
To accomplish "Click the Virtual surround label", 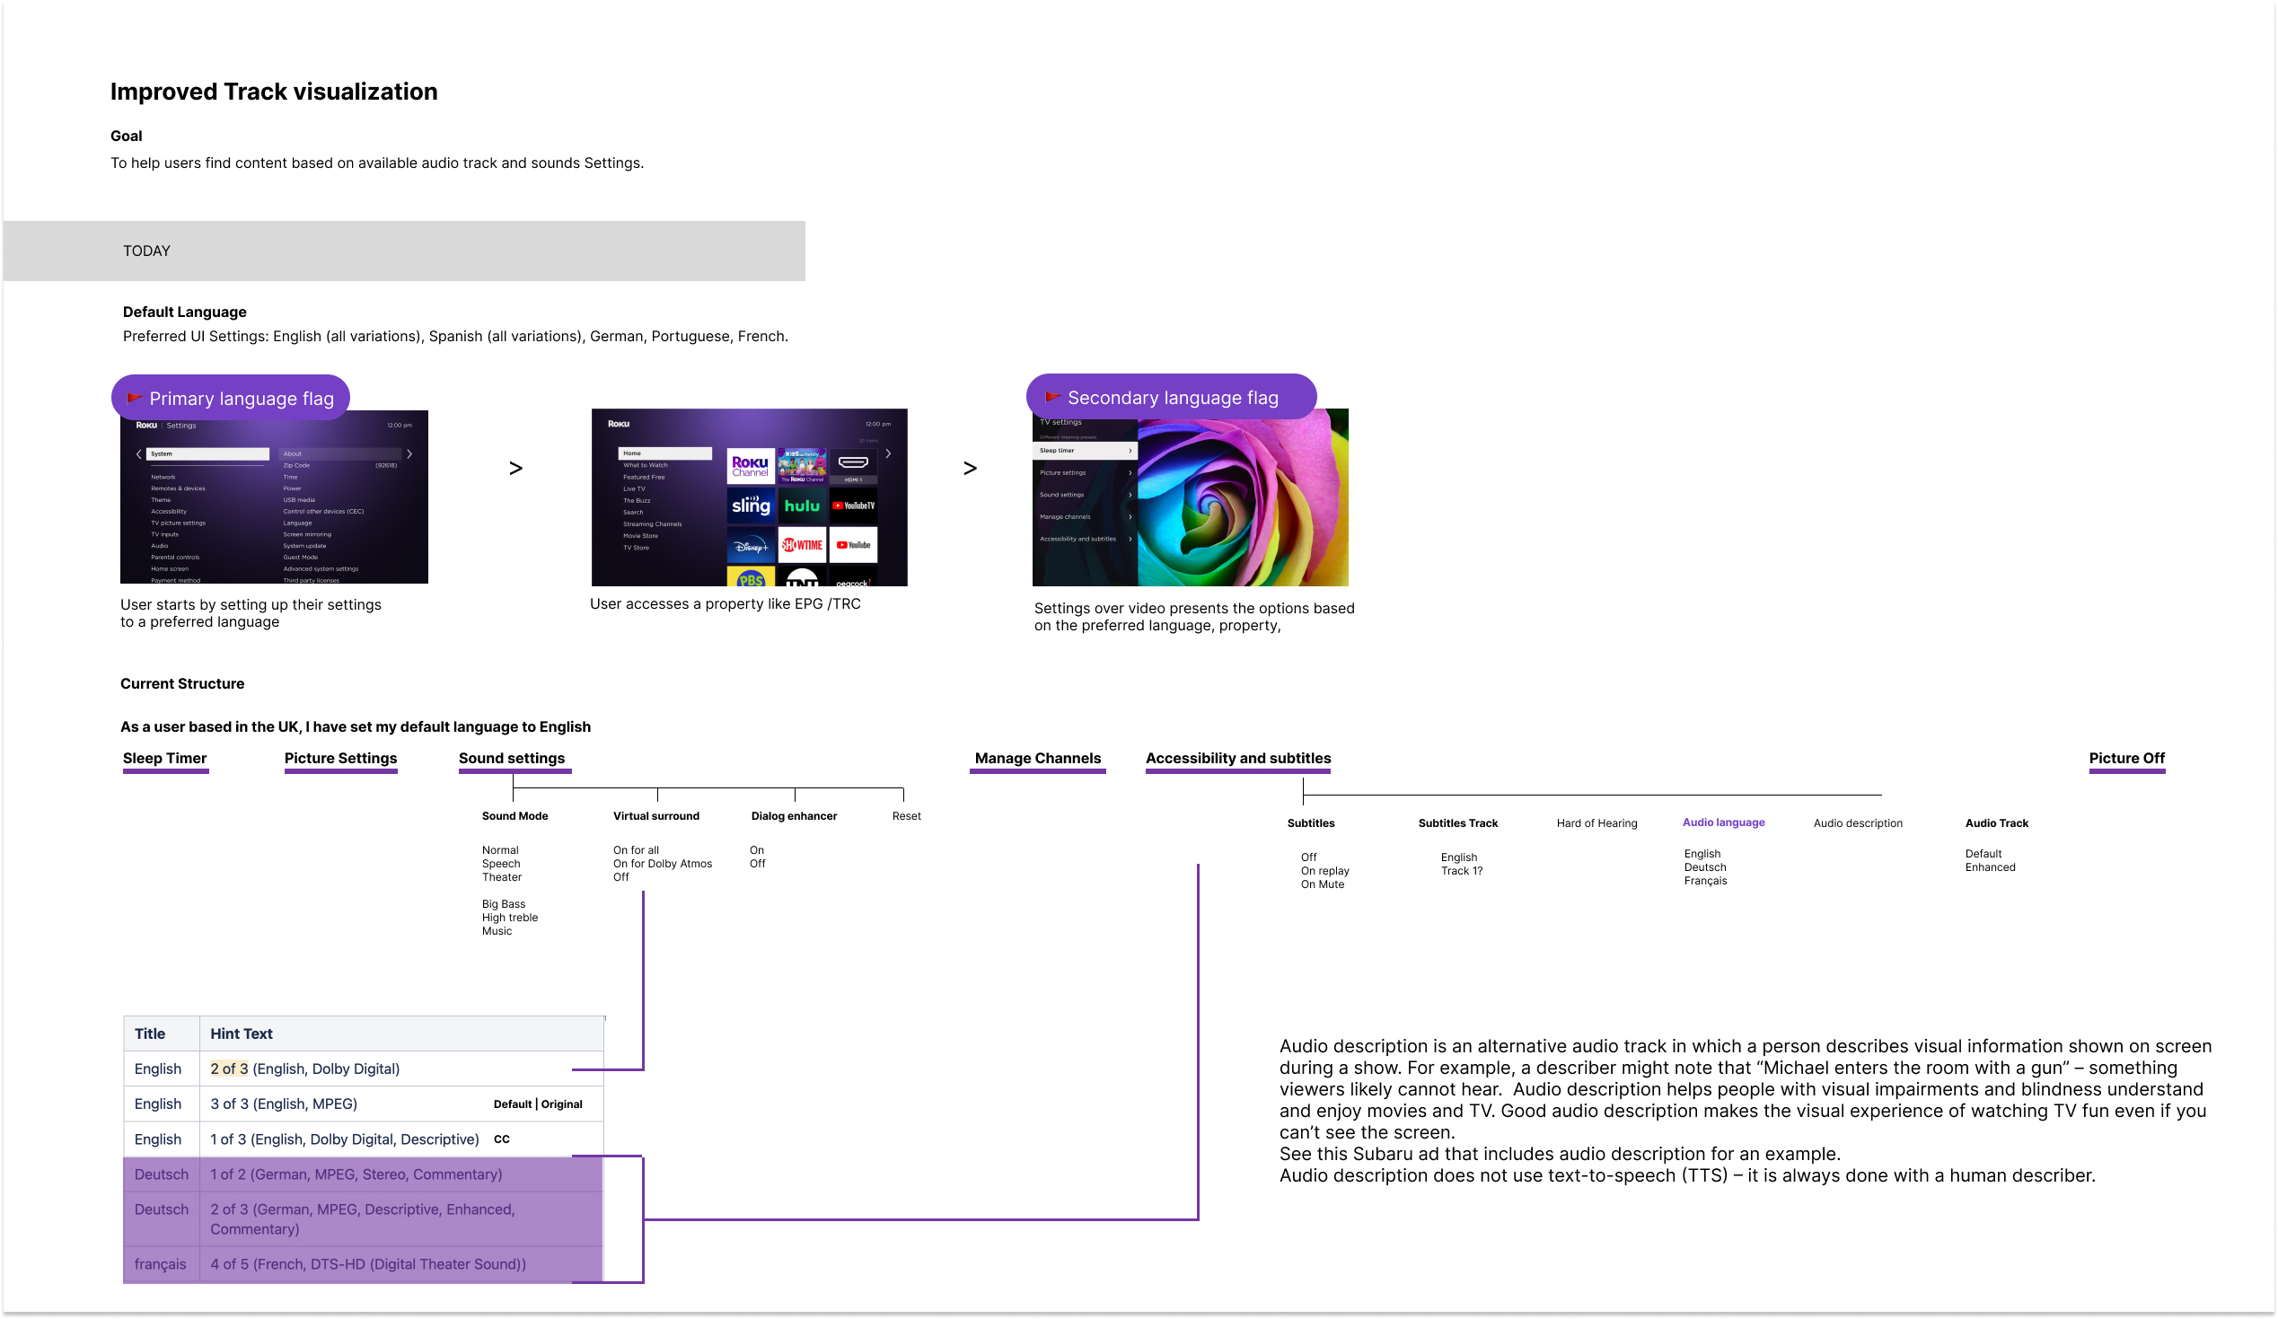I will point(656,816).
